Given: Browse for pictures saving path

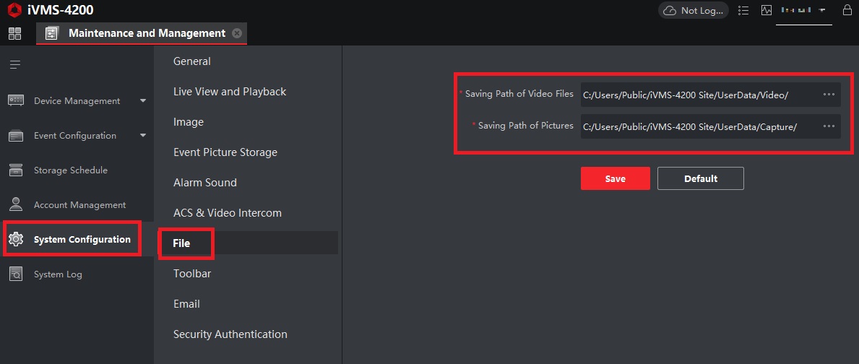Looking at the screenshot, I should (x=829, y=126).
